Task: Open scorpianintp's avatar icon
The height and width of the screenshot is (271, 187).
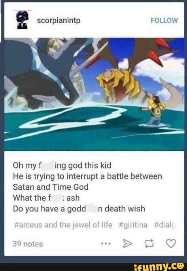Action: click(x=22, y=20)
